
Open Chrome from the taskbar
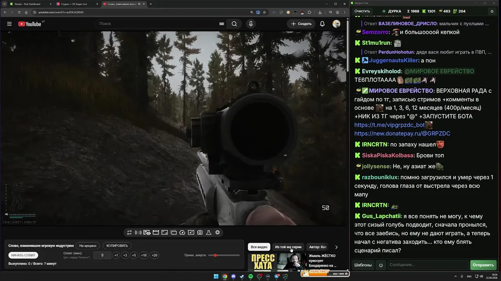(x=225, y=276)
